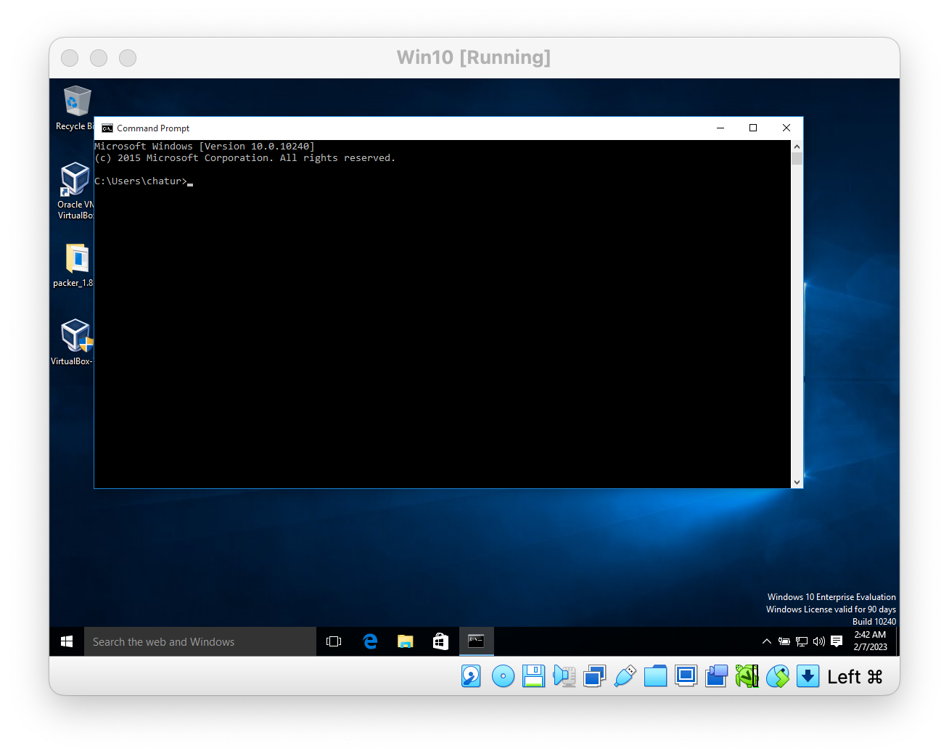Expand the hidden system tray icons chevron
The height and width of the screenshot is (756, 949).
pos(766,641)
